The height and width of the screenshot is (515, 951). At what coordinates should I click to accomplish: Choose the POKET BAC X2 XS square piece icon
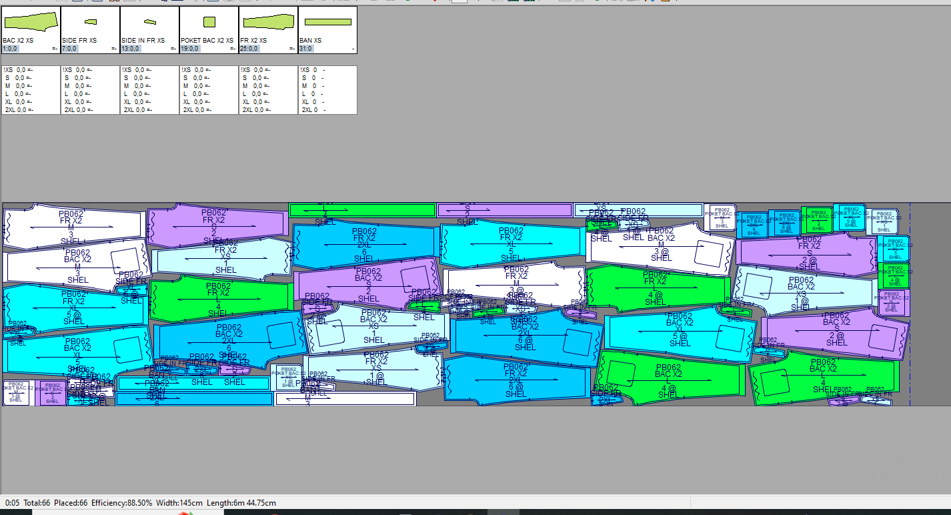tap(209, 22)
